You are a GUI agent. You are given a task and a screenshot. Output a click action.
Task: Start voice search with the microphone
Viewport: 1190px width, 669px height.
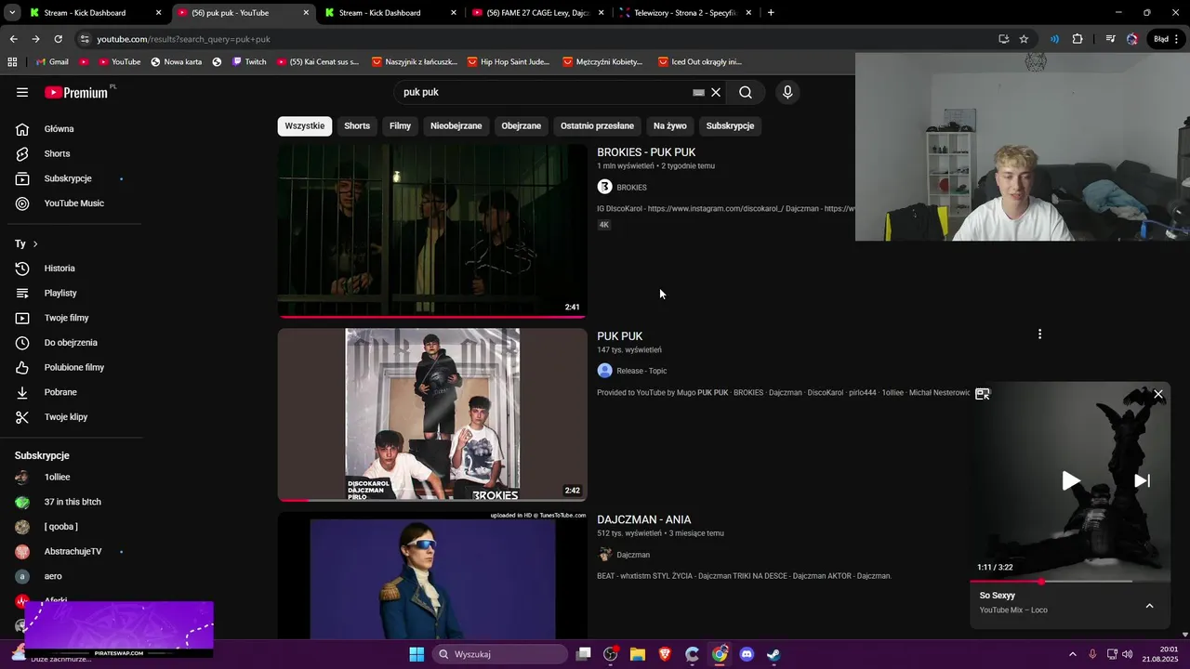(x=787, y=92)
